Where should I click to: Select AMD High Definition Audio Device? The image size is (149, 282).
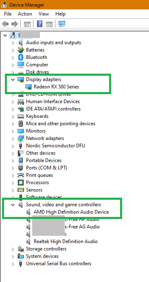[71, 212]
